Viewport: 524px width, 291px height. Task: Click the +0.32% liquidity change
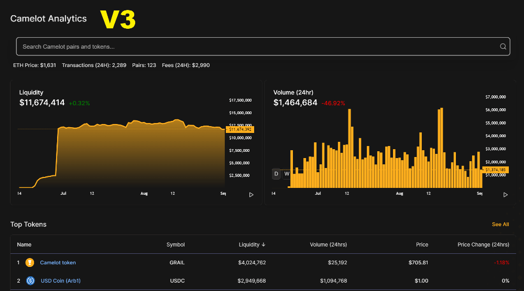click(79, 104)
